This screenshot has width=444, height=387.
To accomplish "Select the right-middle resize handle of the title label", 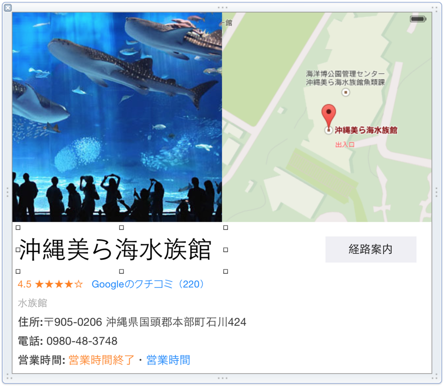I will tap(225, 250).
